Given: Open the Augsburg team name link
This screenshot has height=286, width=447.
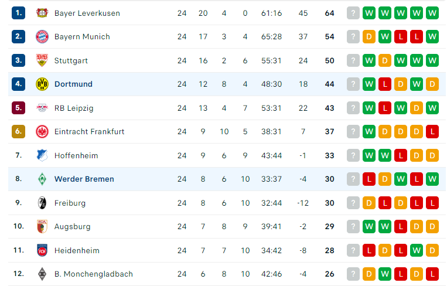Looking at the screenshot, I should 73,227.
